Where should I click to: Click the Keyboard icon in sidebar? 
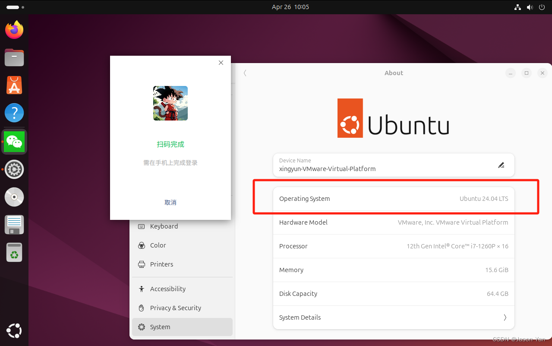tap(141, 226)
